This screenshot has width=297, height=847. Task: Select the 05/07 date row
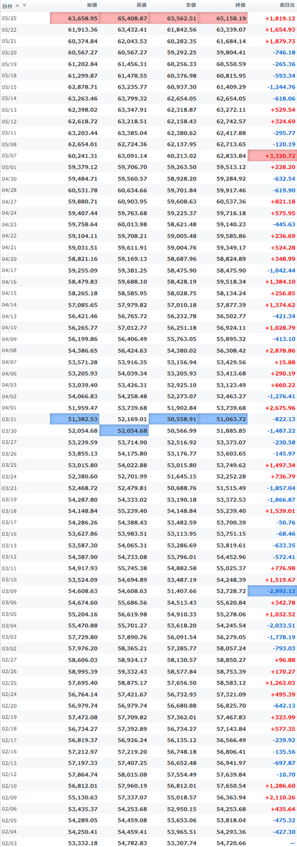(148, 155)
